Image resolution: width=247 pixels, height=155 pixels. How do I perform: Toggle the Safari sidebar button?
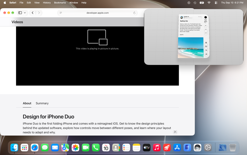20,13
